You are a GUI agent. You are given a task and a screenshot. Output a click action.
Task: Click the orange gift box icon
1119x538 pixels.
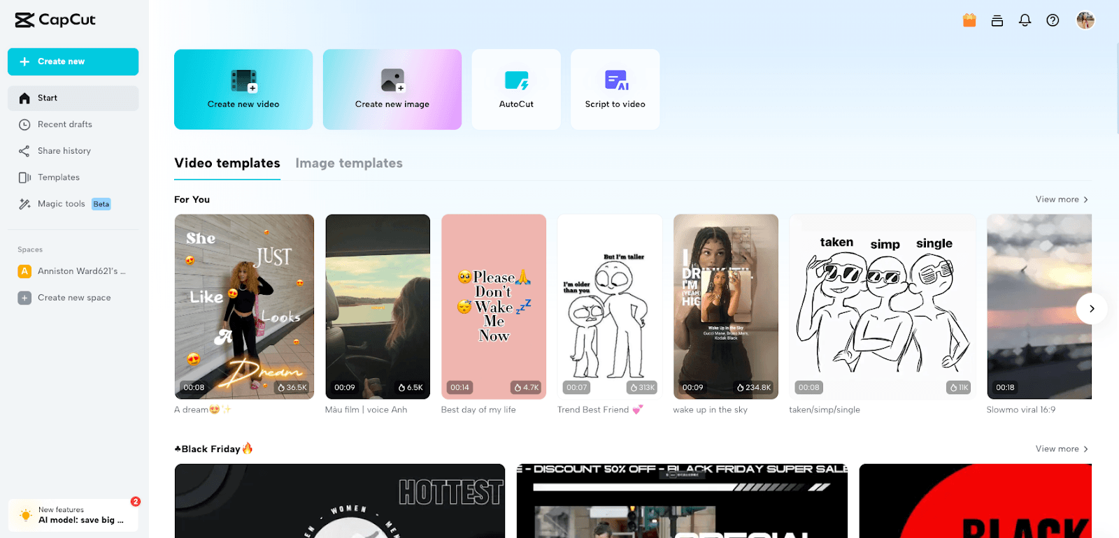coord(969,20)
